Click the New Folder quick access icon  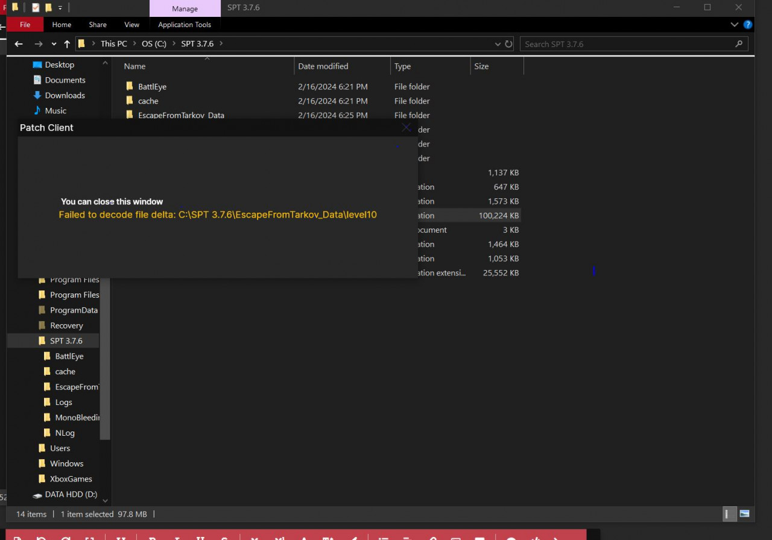[48, 8]
